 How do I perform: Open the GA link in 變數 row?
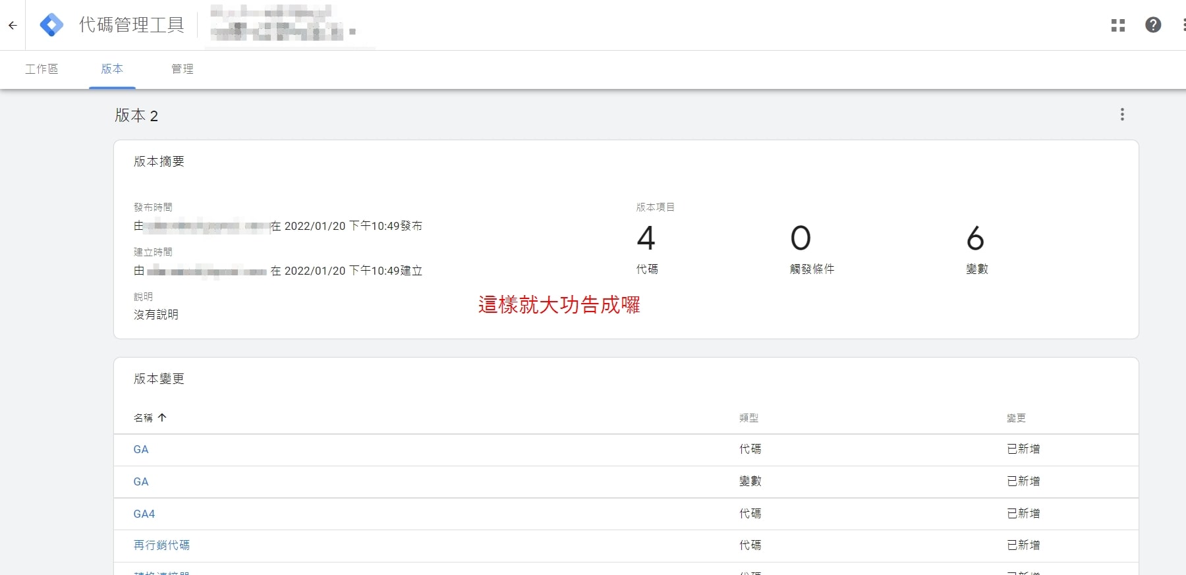(141, 481)
